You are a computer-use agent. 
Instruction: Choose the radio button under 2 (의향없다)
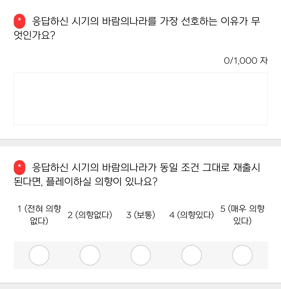90,255
